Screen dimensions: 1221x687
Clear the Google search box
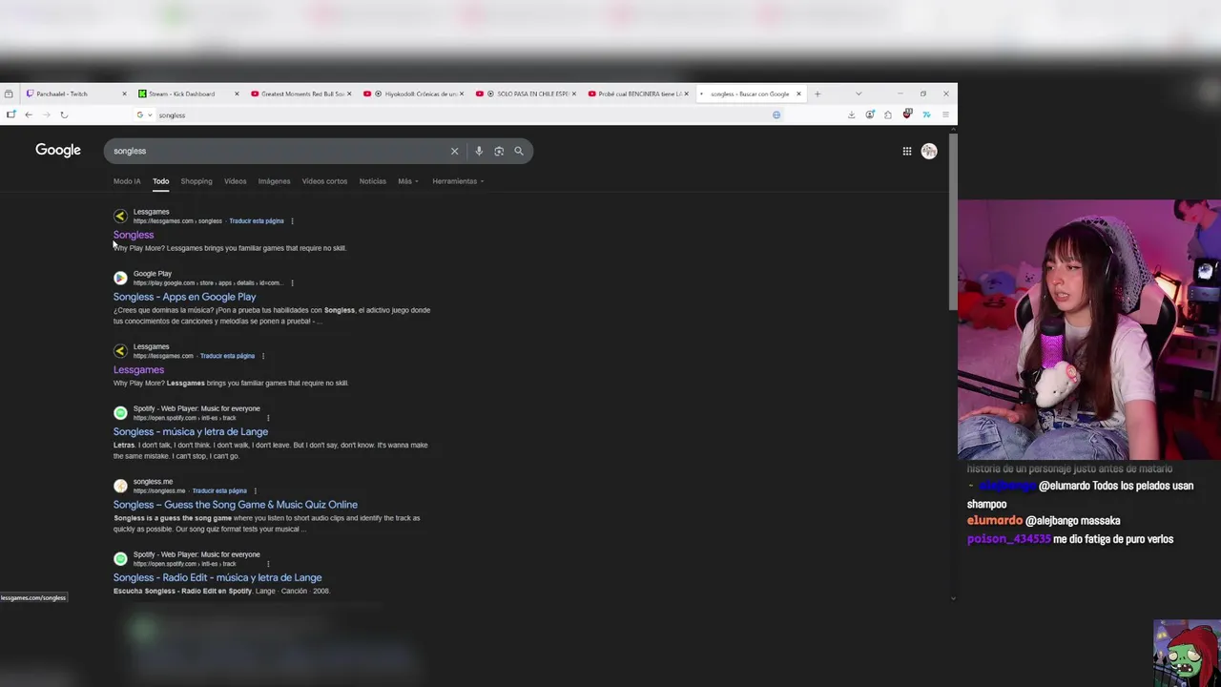(454, 151)
